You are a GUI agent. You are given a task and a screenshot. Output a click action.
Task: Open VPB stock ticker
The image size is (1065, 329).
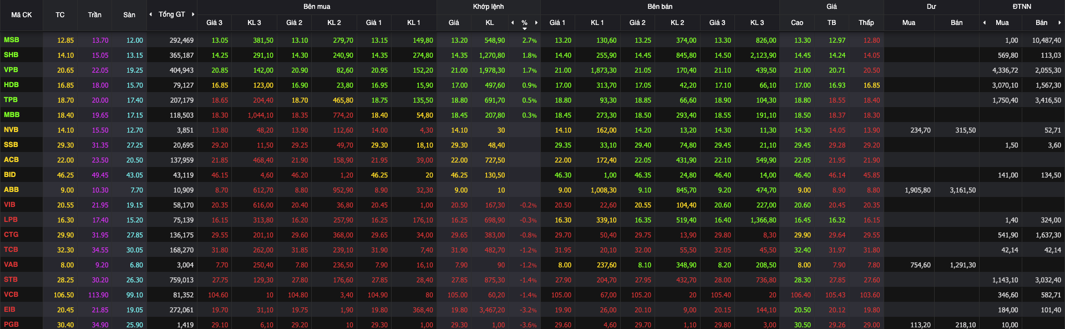pos(11,70)
